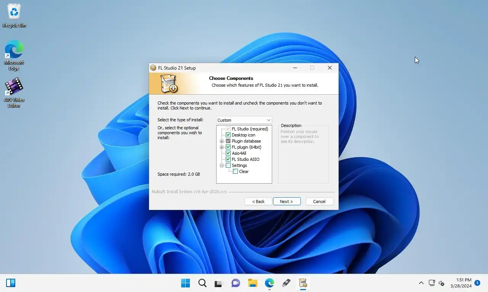Open File Explorer from the taskbar

252,283
